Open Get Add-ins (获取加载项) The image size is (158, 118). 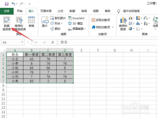[x=101, y=20]
